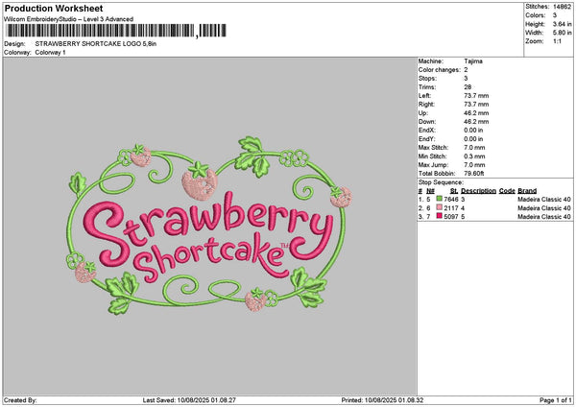Click the green color swatch in stop sequence
The width and height of the screenshot is (576, 407).
pos(440,199)
